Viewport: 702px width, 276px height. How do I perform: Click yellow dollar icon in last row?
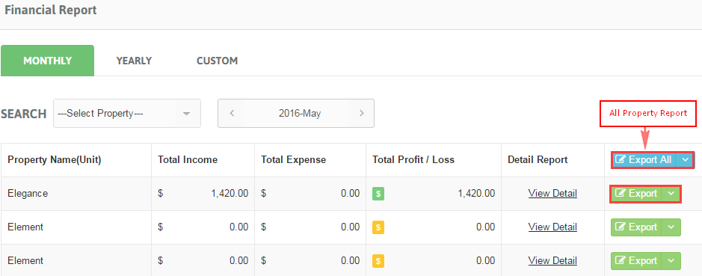point(378,261)
